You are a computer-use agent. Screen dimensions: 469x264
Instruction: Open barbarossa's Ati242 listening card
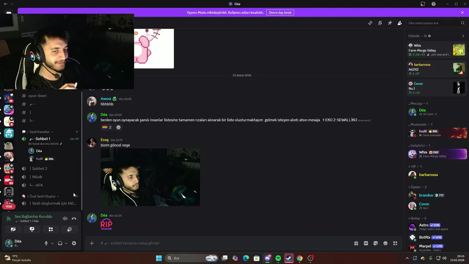pos(437,69)
